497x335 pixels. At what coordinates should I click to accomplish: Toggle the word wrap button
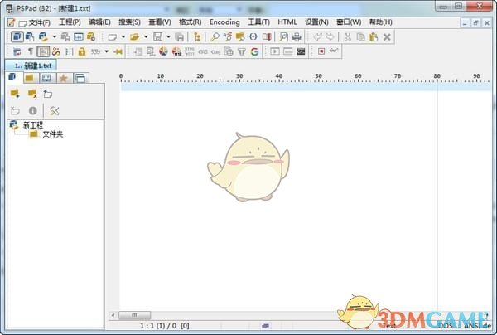pyautogui.click(x=17, y=51)
